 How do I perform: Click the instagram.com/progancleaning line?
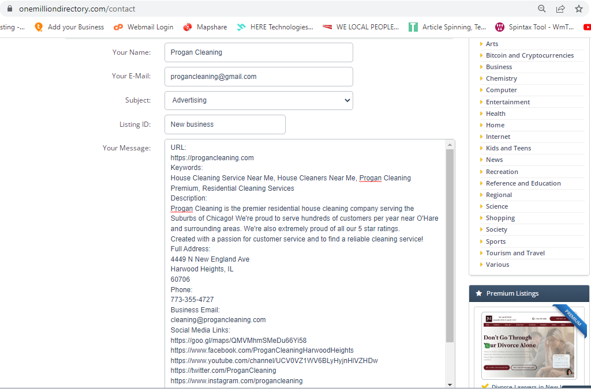[x=236, y=381]
